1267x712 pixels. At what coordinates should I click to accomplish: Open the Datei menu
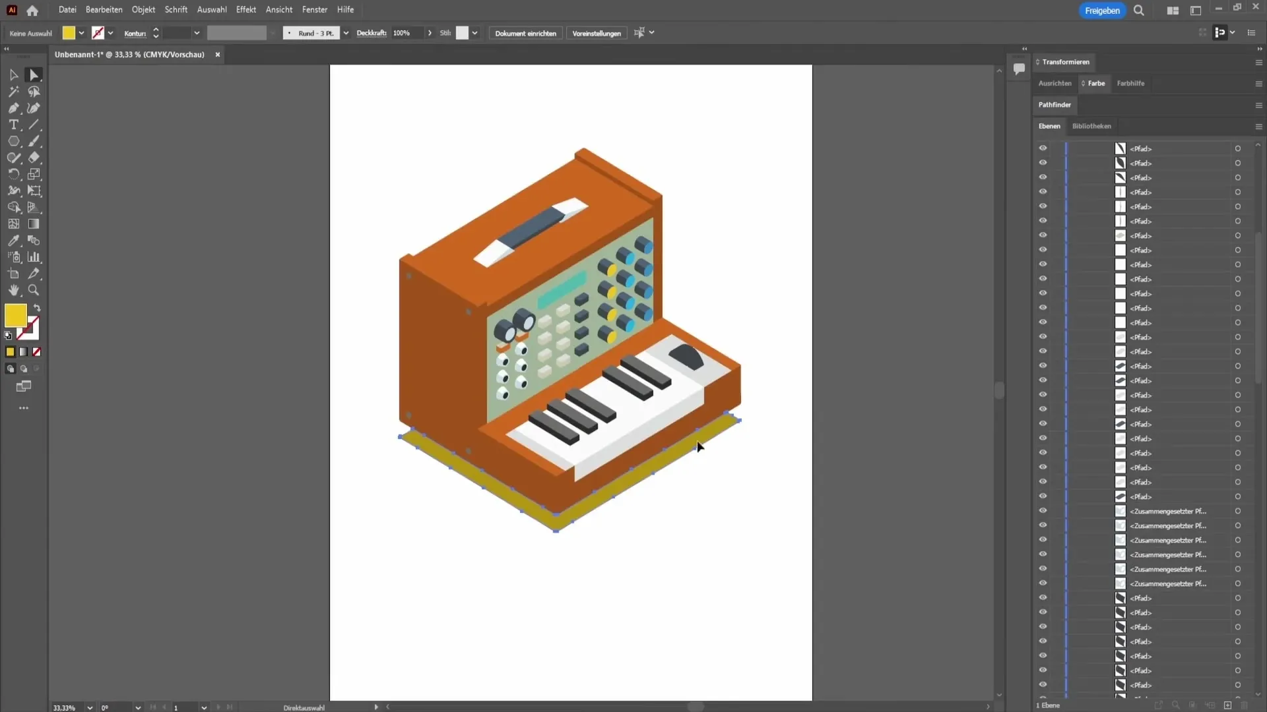coord(67,10)
